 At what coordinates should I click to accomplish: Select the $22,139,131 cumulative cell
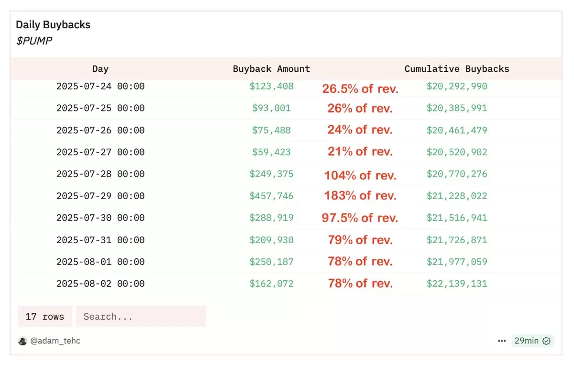point(457,284)
